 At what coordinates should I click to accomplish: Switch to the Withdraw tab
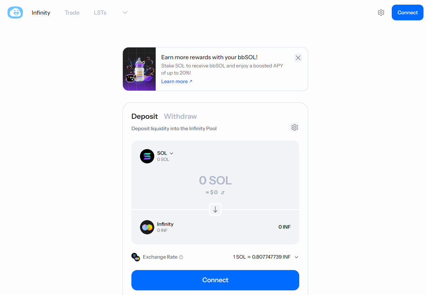click(x=180, y=116)
